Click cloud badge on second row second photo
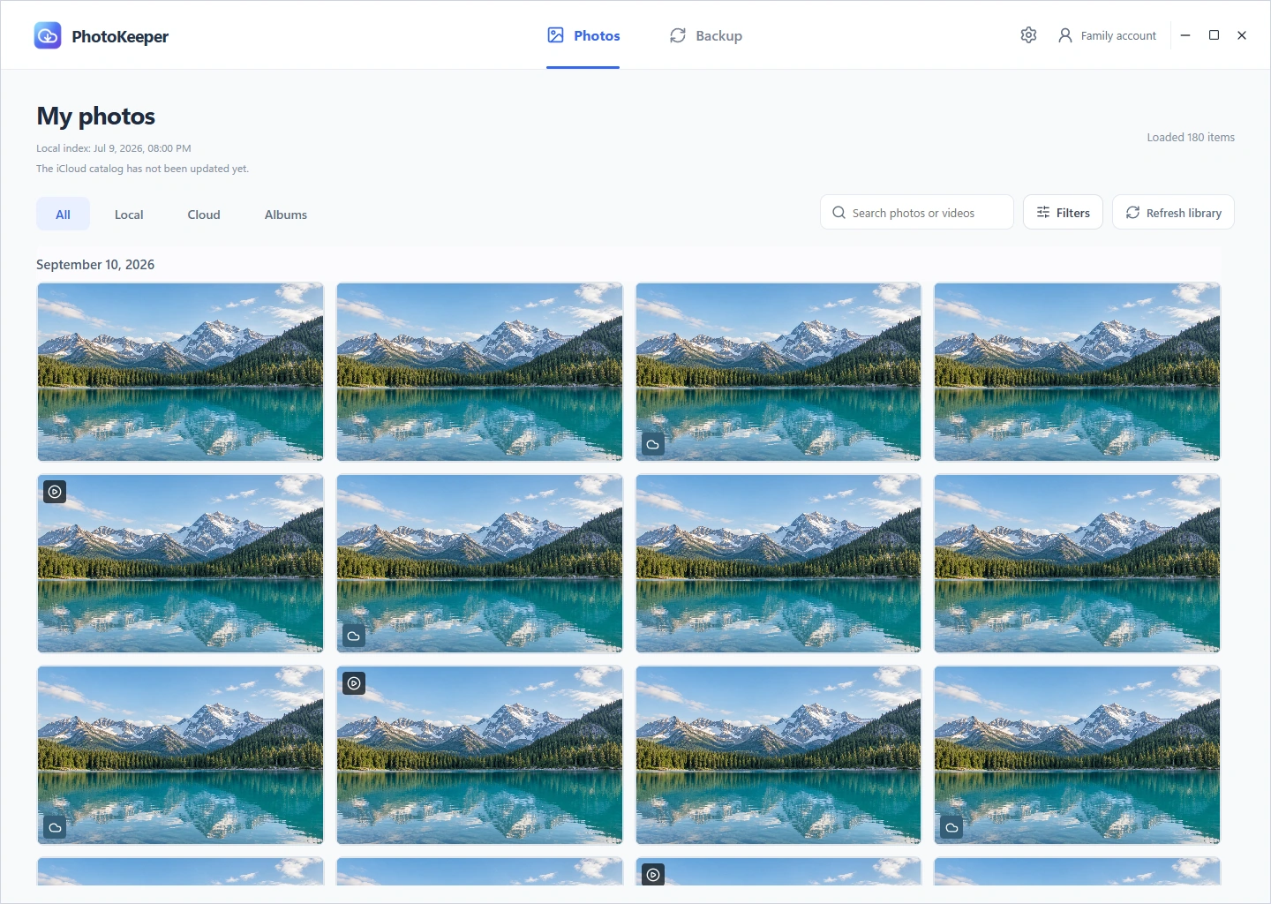Viewport: 1271px width, 904px height. [354, 636]
